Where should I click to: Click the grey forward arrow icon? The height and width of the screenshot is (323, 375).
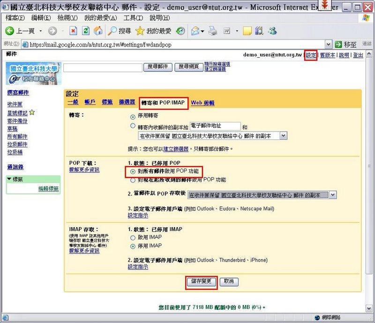pyautogui.click(x=52, y=31)
